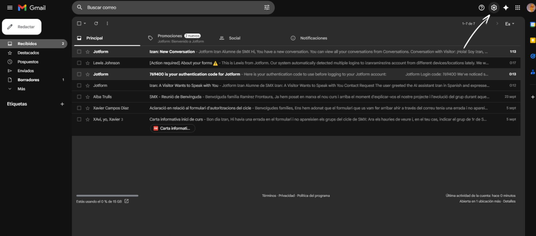Star the Lewis Johnson email
The height and width of the screenshot is (236, 536).
[x=87, y=63]
